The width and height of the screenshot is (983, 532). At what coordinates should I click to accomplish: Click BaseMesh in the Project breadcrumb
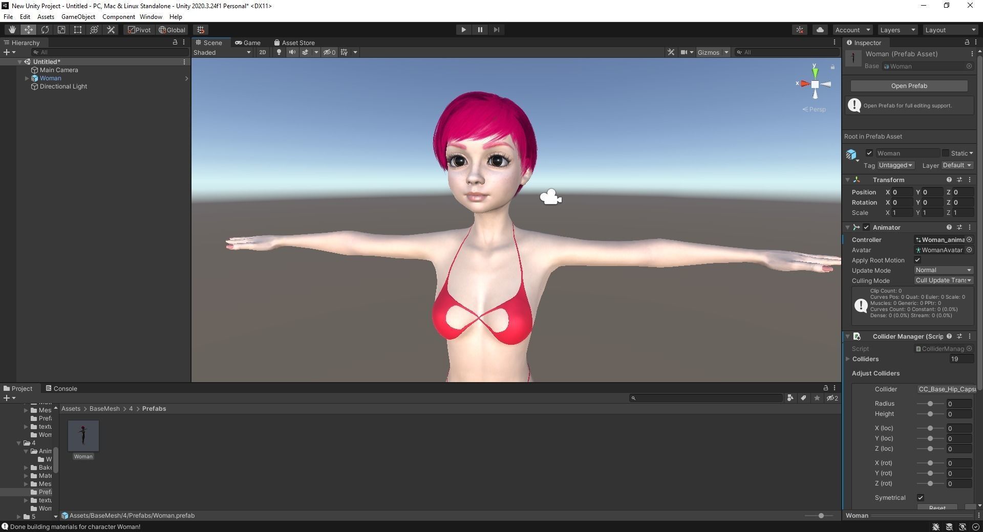[x=104, y=409]
